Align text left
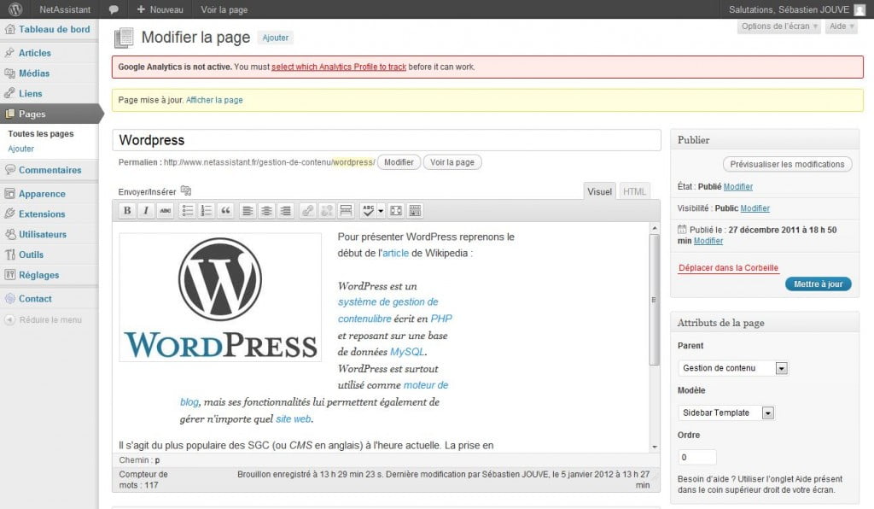Image resolution: width=874 pixels, height=509 pixels. [x=248, y=211]
